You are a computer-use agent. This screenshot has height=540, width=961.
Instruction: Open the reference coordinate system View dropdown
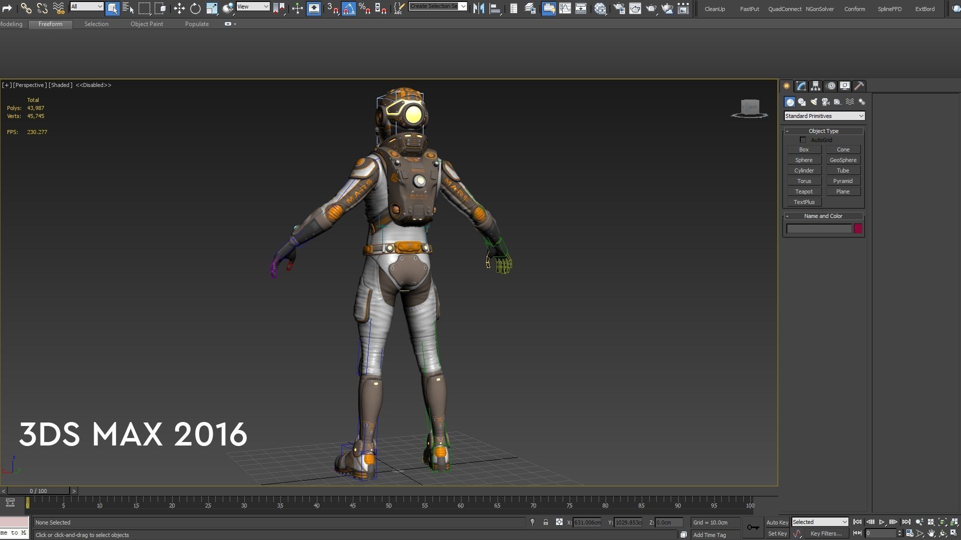tap(253, 6)
